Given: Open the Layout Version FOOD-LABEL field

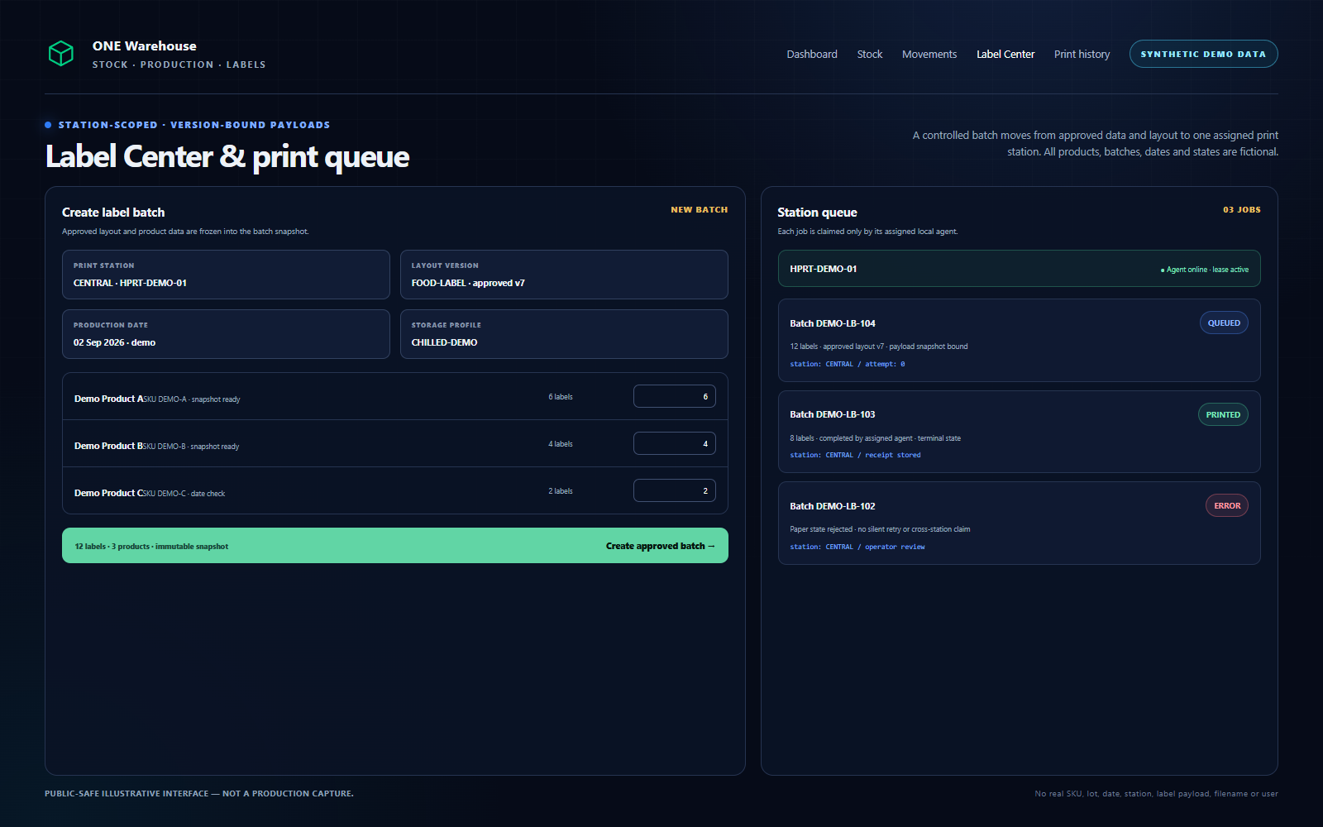Looking at the screenshot, I should click(x=564, y=275).
